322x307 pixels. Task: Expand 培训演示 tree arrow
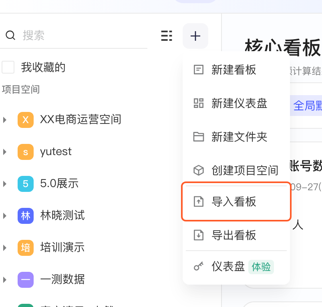click(x=5, y=248)
